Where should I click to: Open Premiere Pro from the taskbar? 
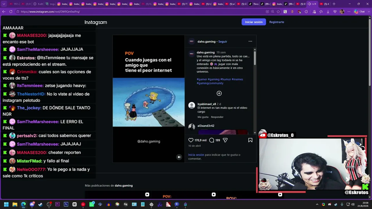tap(58, 204)
